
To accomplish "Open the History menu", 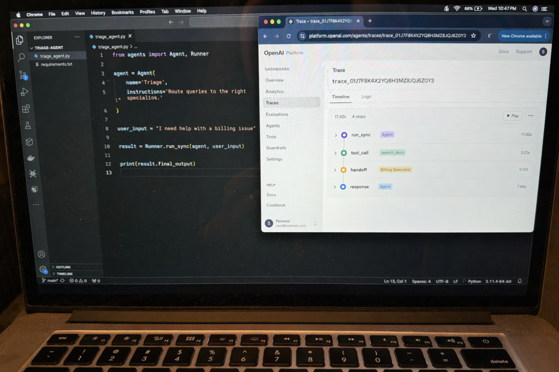I will click(98, 13).
